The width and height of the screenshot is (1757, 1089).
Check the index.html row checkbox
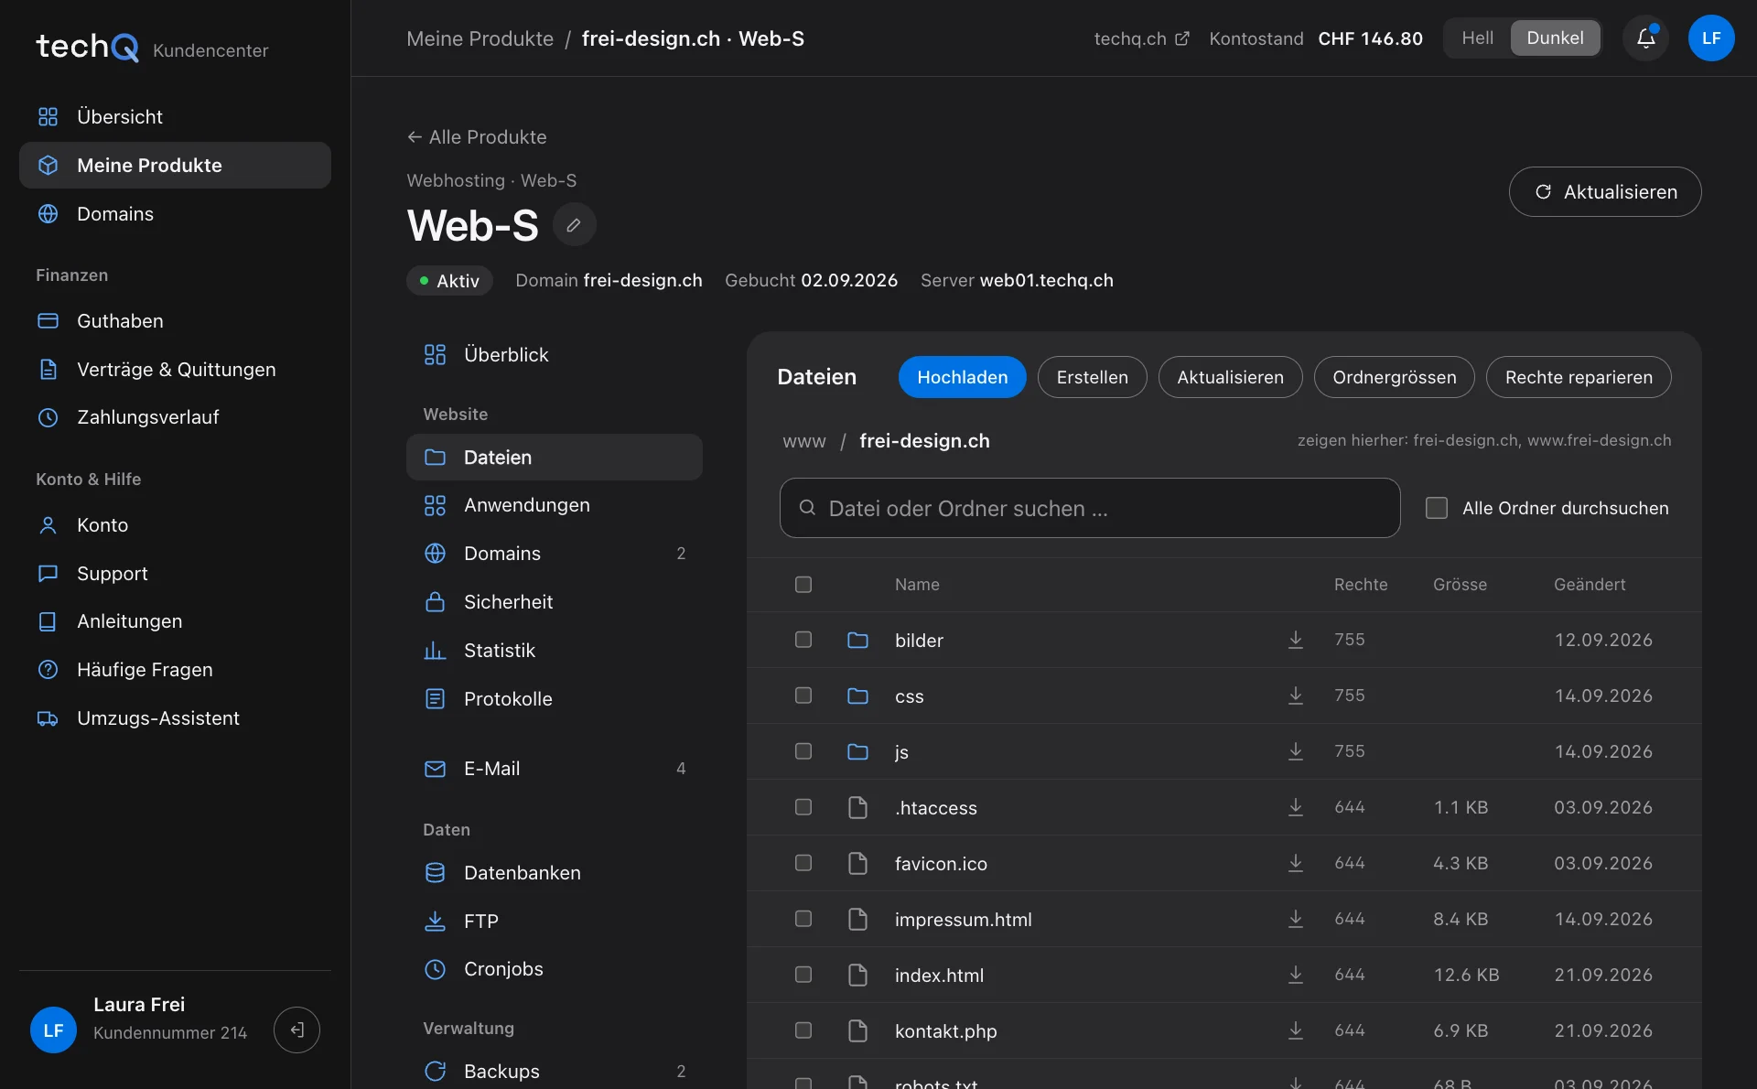[x=803, y=975]
